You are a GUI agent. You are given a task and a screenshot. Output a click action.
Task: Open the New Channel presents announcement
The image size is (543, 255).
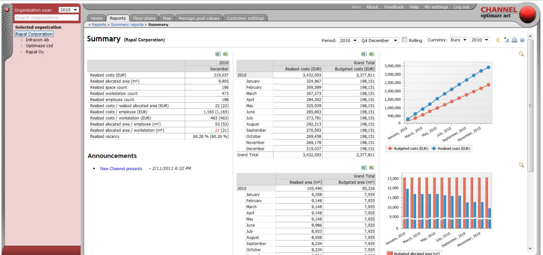121,169
